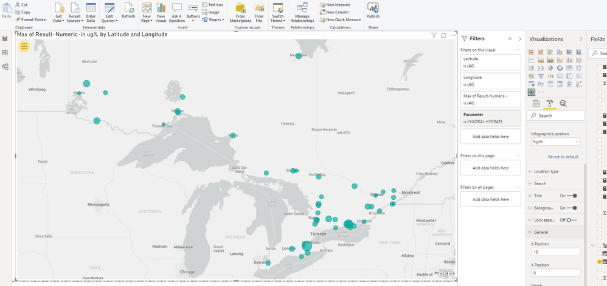
Task: Select the slicer visual
Action: (x=532, y=84)
